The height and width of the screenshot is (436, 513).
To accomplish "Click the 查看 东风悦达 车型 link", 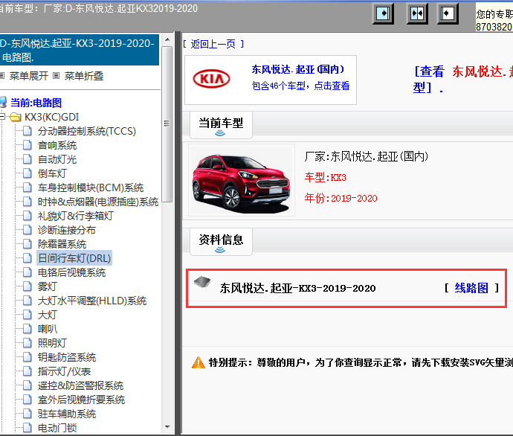I will point(463,80).
